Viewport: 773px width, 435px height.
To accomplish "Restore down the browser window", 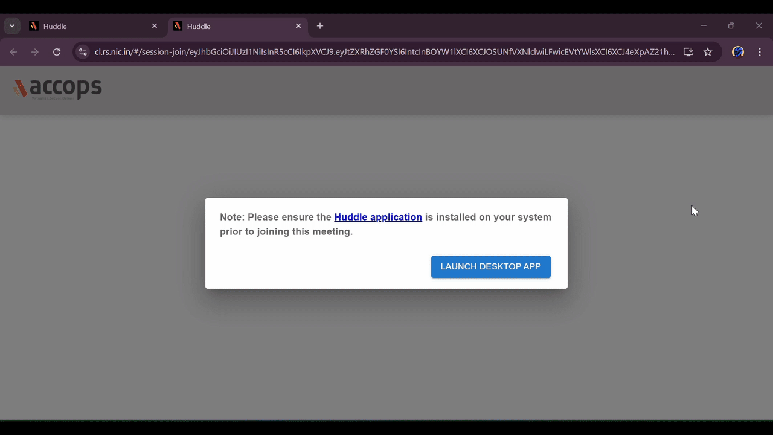I will pyautogui.click(x=731, y=26).
